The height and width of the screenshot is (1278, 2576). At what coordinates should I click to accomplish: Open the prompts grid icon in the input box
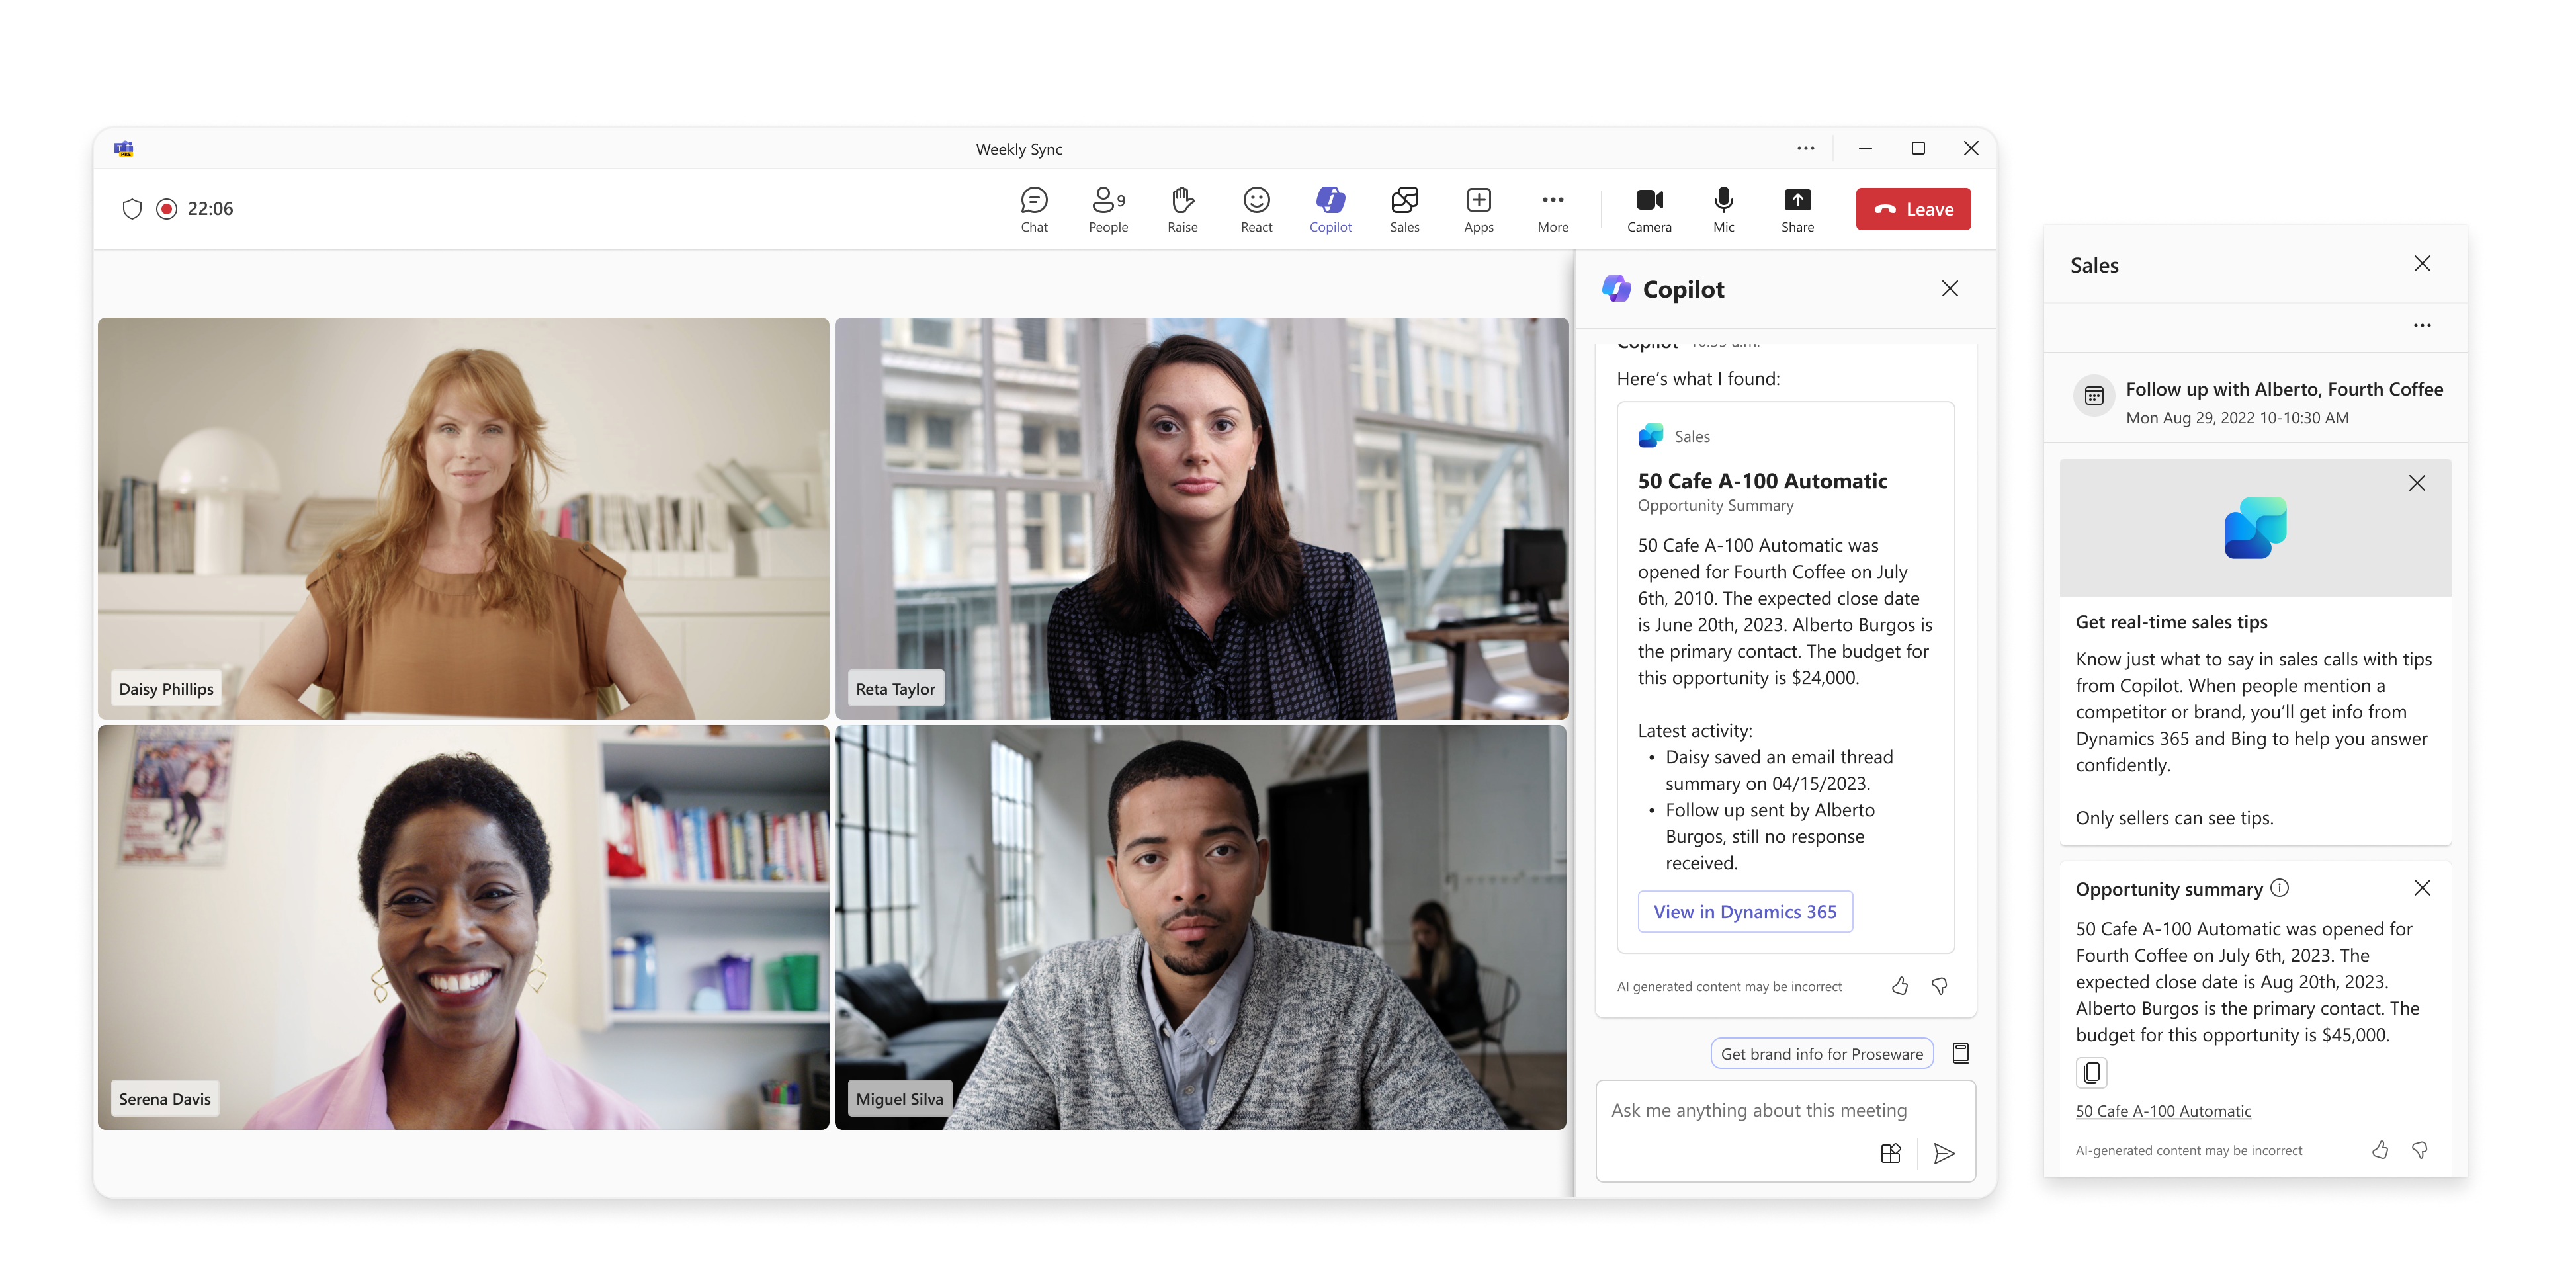(1890, 1154)
